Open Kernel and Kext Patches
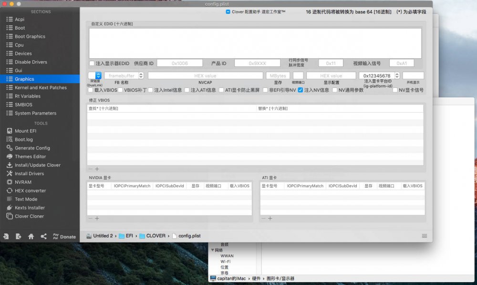Screen dimensions: 477x285 [x=41, y=87]
